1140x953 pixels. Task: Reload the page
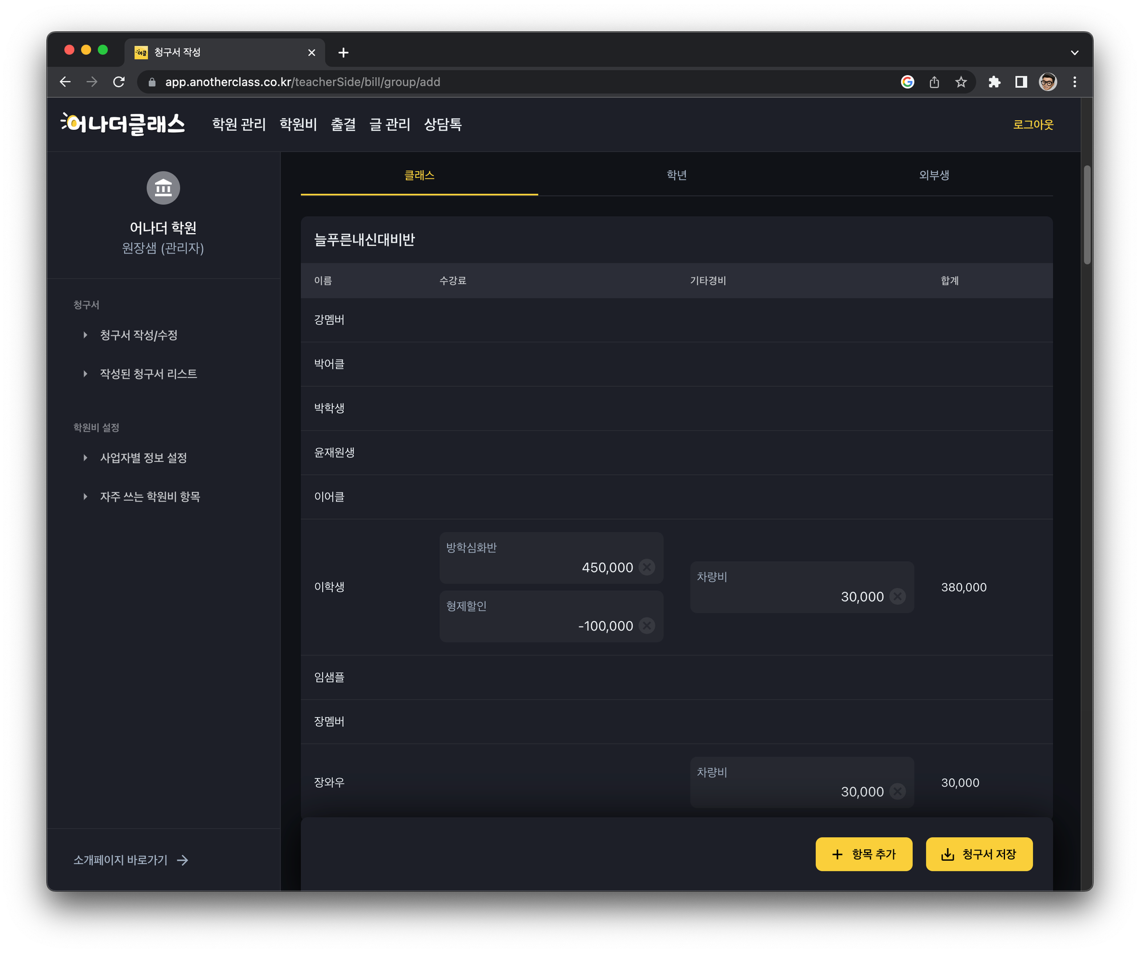coord(119,82)
